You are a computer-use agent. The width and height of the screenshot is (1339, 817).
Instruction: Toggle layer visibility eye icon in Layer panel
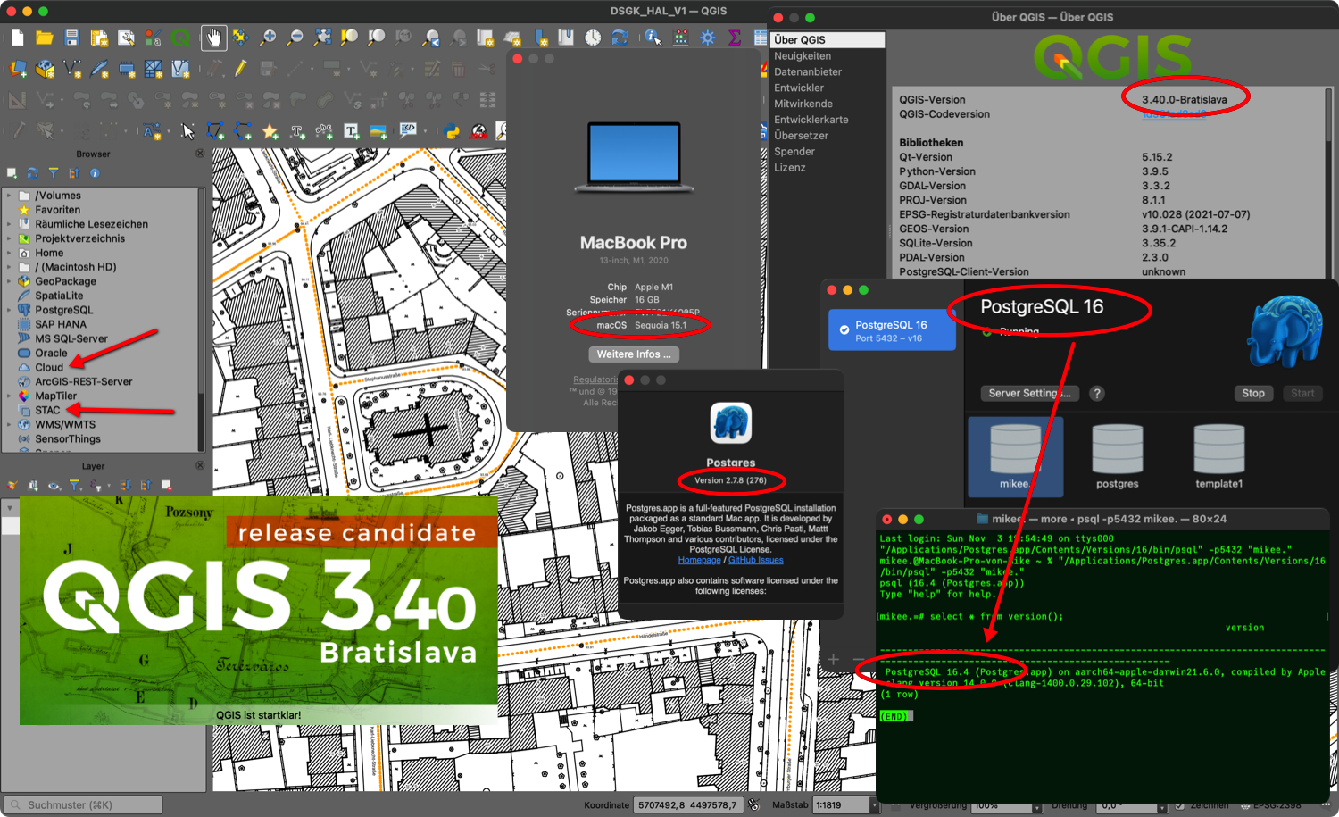tap(54, 486)
